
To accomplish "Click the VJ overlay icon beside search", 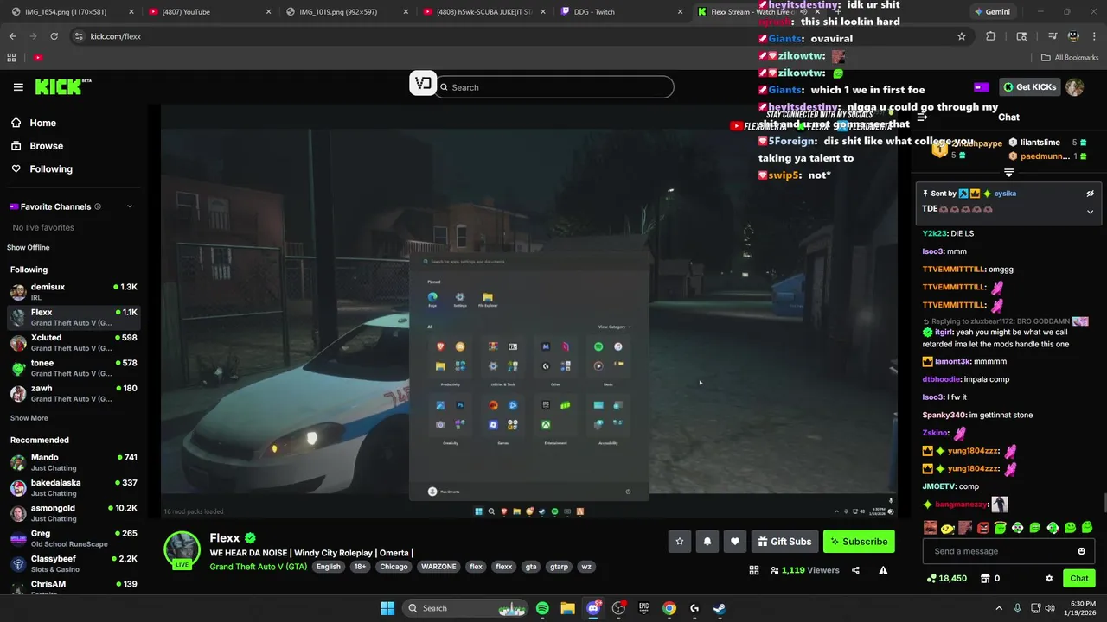I will point(422,84).
